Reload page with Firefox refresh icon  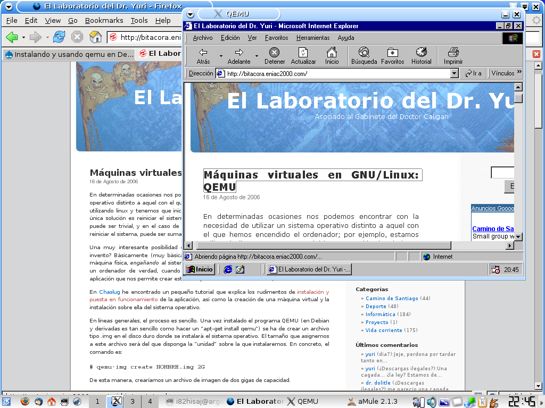(x=59, y=37)
